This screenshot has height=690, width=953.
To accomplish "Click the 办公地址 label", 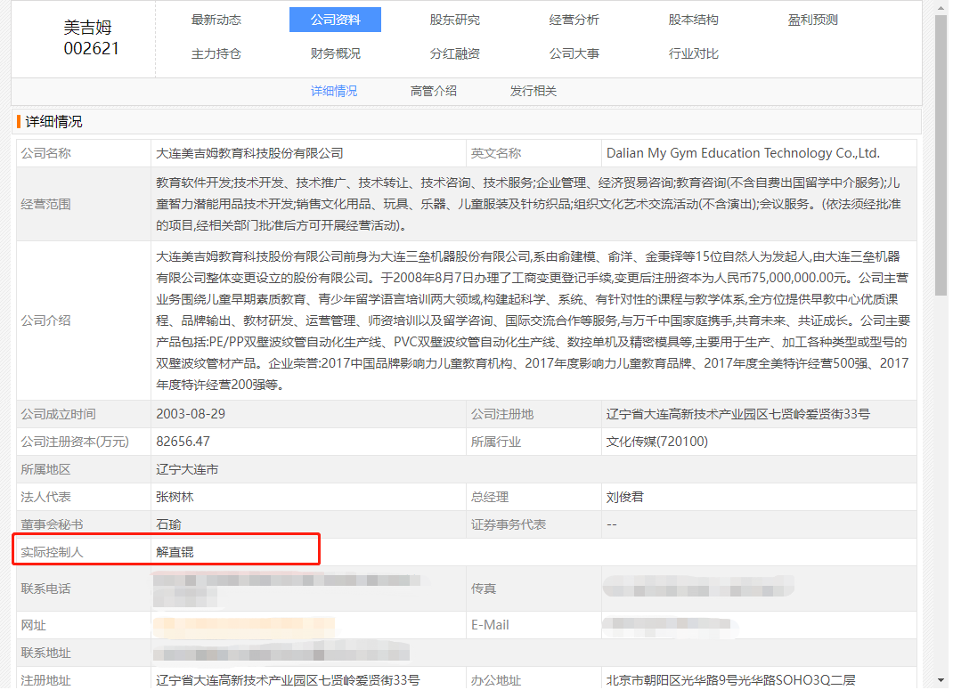I will pyautogui.click(x=496, y=680).
